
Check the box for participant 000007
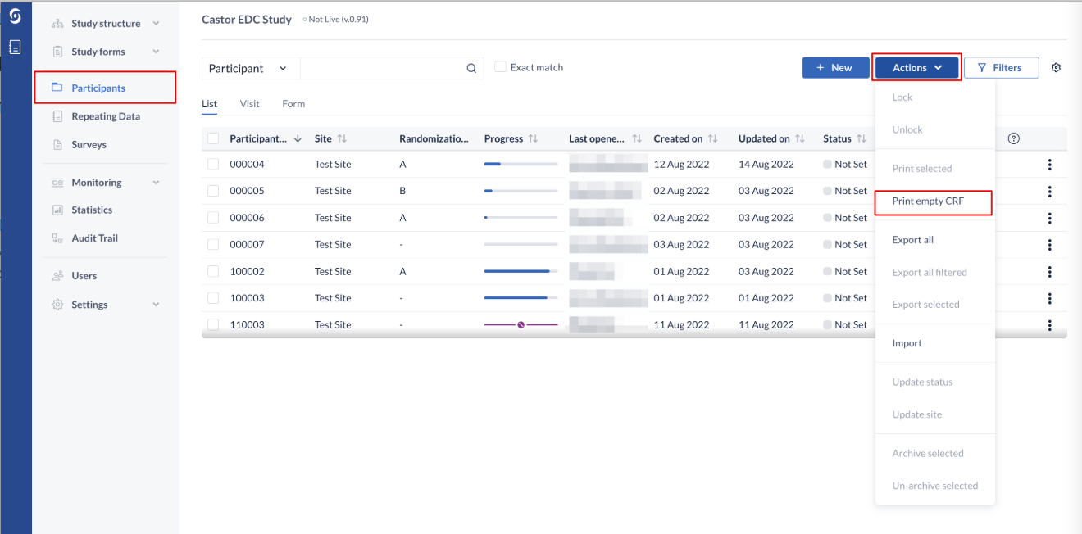point(213,244)
